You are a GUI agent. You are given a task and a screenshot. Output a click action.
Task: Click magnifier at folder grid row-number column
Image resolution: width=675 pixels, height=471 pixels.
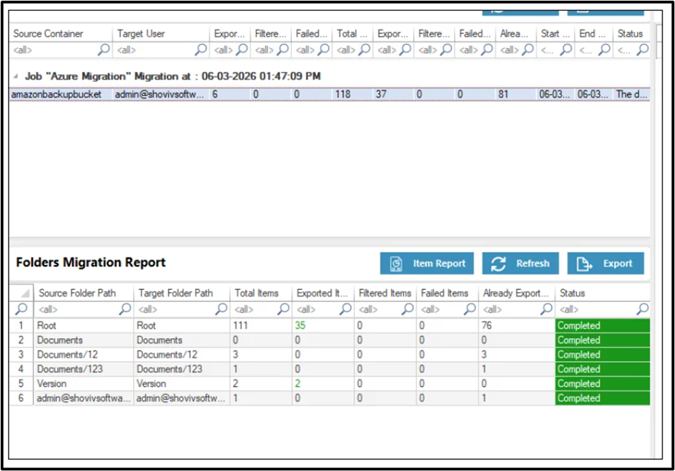[21, 309]
